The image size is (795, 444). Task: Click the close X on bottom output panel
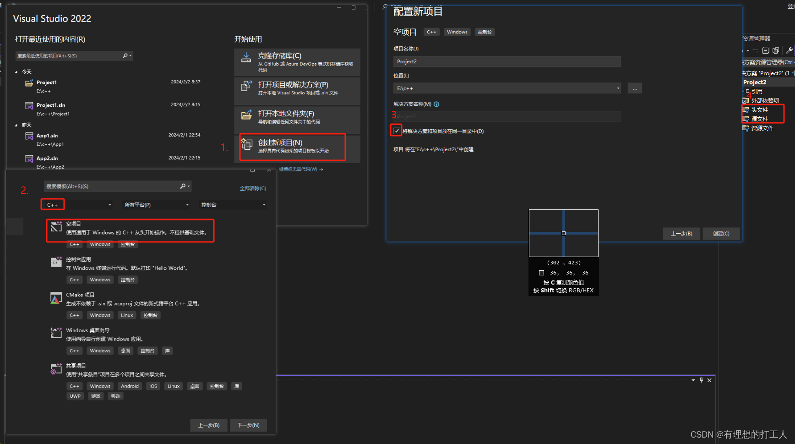(x=709, y=380)
